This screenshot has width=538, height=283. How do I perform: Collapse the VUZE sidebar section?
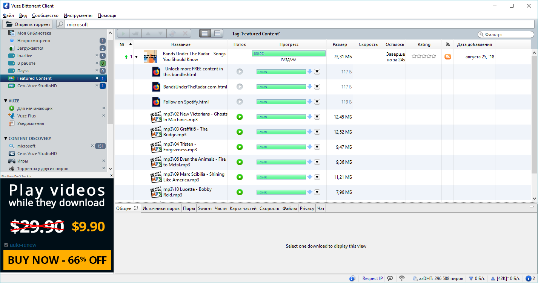(6, 101)
